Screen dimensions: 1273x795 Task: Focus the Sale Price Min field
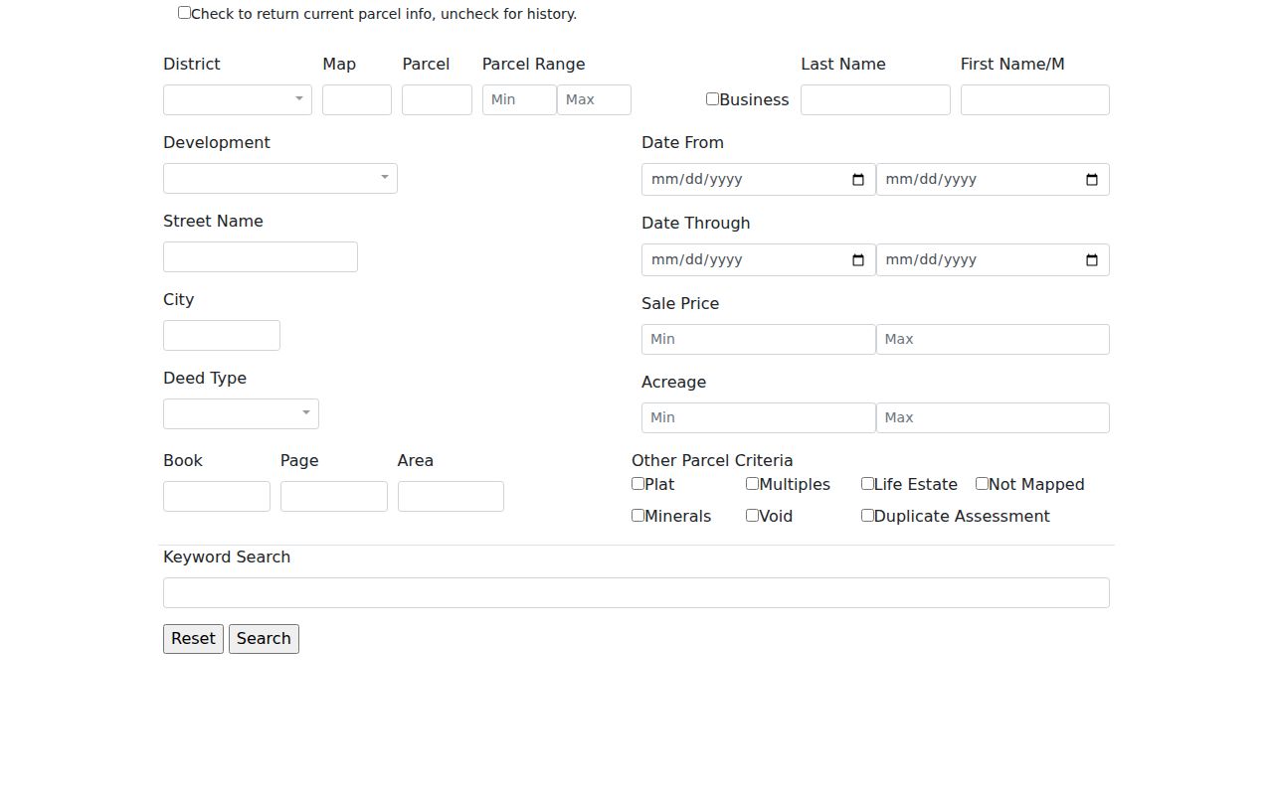click(759, 340)
